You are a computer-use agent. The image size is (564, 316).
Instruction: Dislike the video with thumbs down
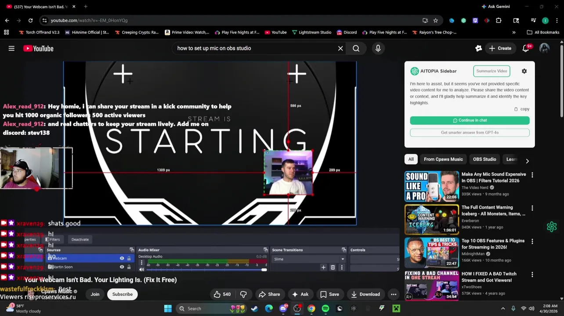[243, 294]
